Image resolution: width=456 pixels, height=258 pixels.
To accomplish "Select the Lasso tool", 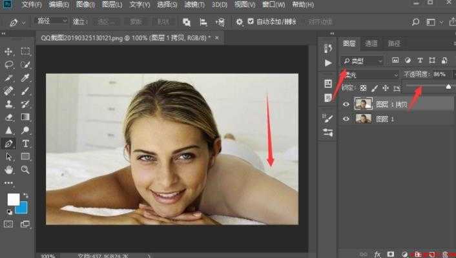I will point(9,64).
